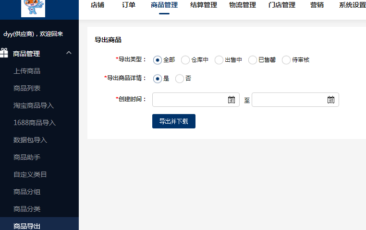Image resolution: width=366 pixels, height=230 pixels.
Task: Click the end creation time field
Action: pos(289,100)
